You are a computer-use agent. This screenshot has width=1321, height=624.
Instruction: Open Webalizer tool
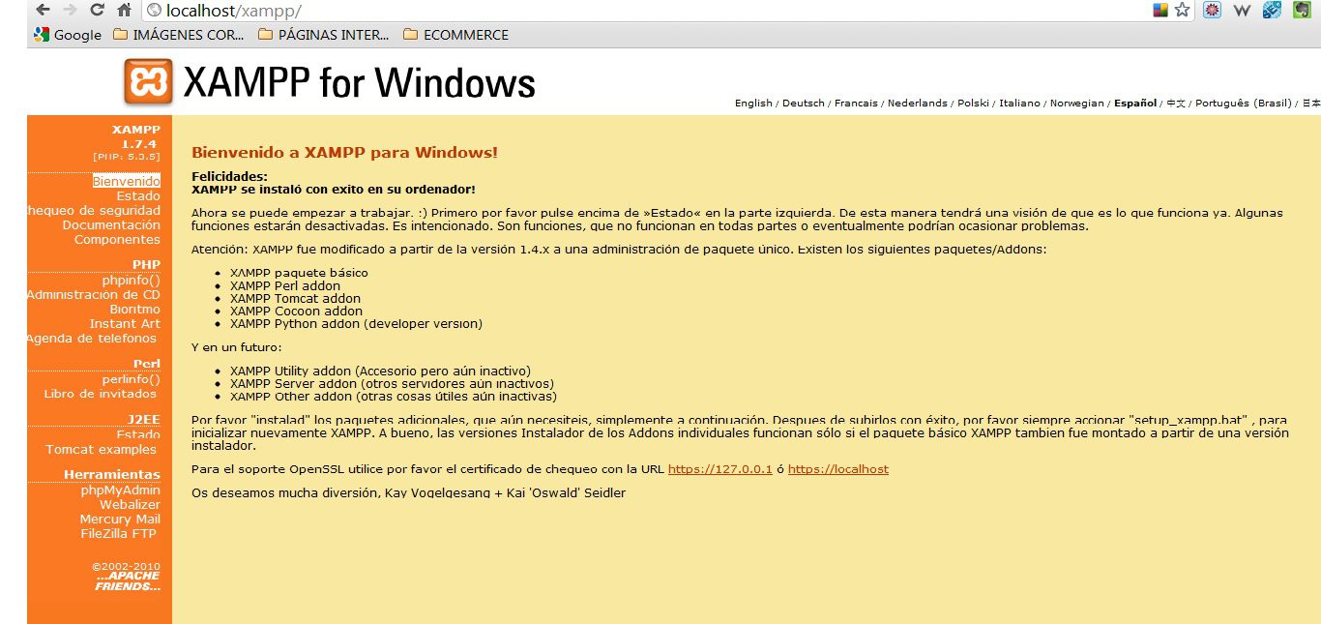(x=130, y=504)
